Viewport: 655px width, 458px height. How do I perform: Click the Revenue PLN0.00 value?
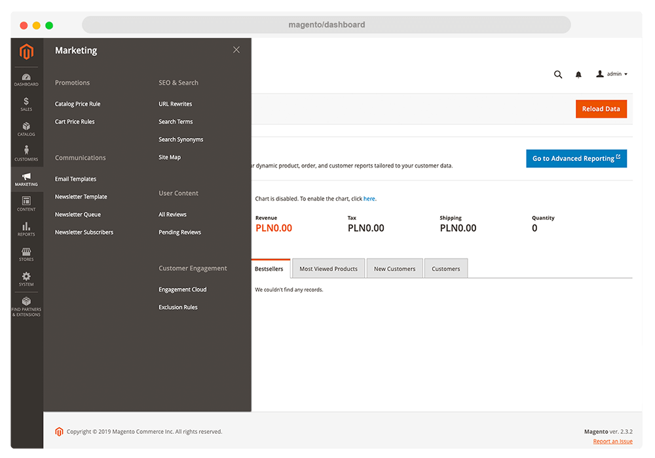pyautogui.click(x=274, y=228)
